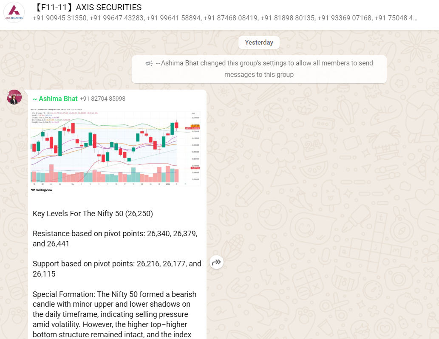Image resolution: width=439 pixels, height=339 pixels.
Task: Click the TradingView logo under the chart
Action: 42,190
